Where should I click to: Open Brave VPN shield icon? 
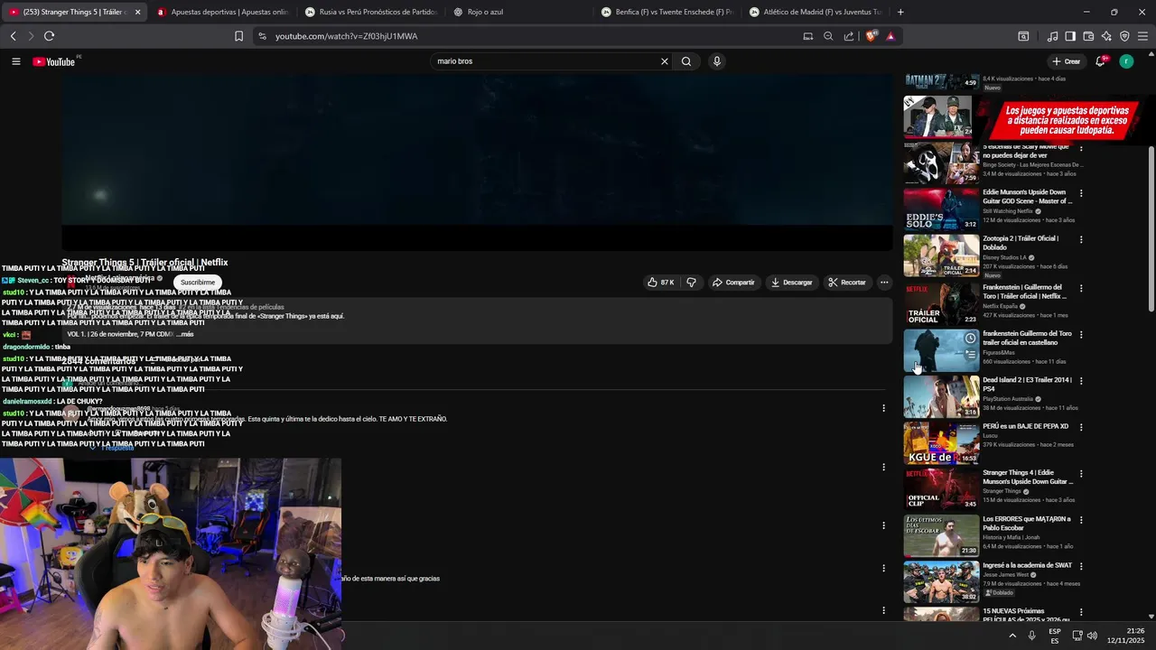1124,36
